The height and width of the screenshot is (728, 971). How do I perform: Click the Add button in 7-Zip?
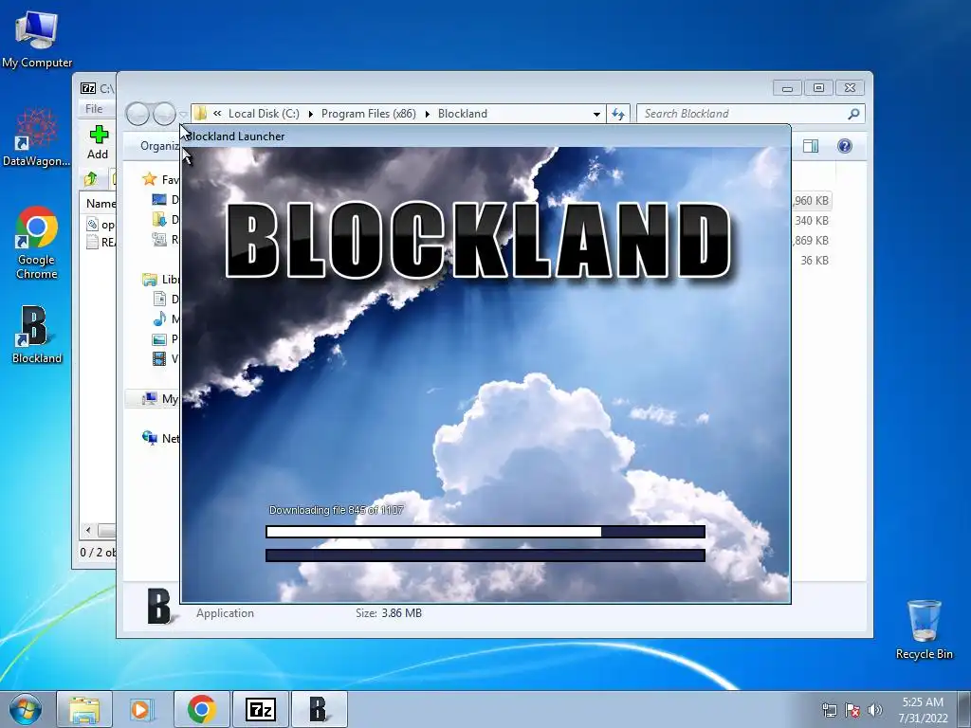tap(98, 142)
